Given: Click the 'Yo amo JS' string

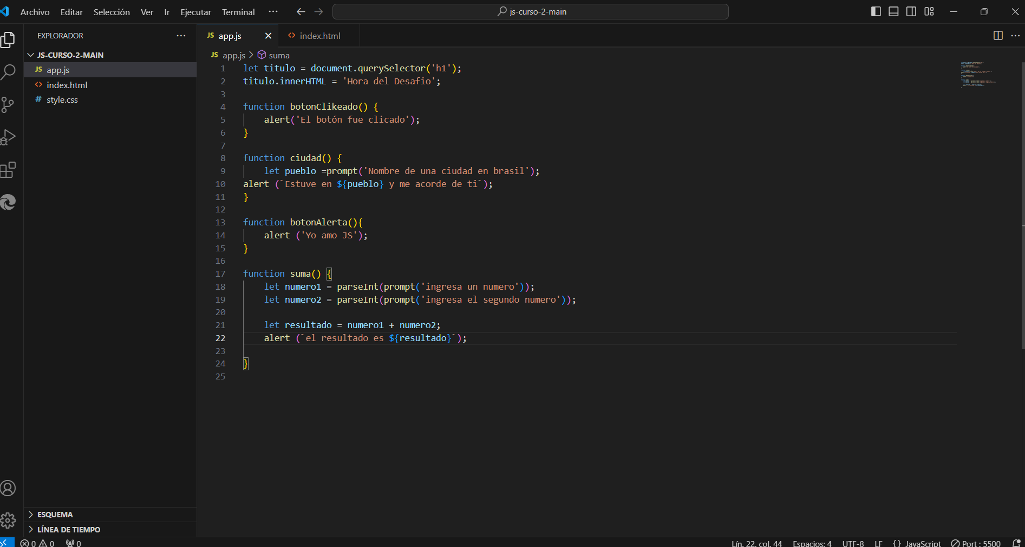Looking at the screenshot, I should click(329, 235).
